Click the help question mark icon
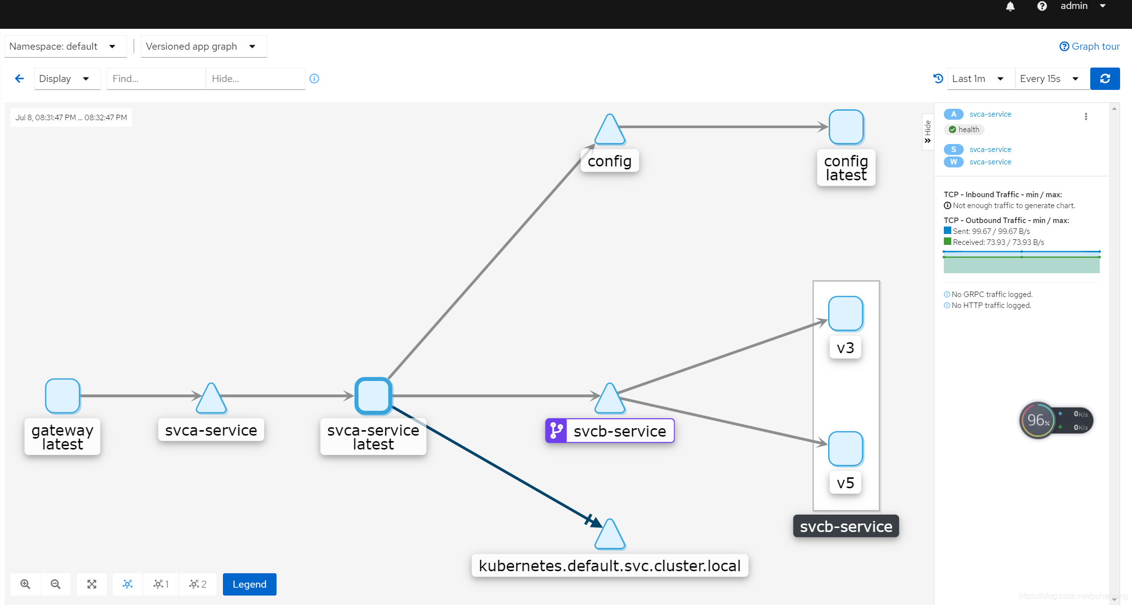The height and width of the screenshot is (605, 1132). 1042,7
